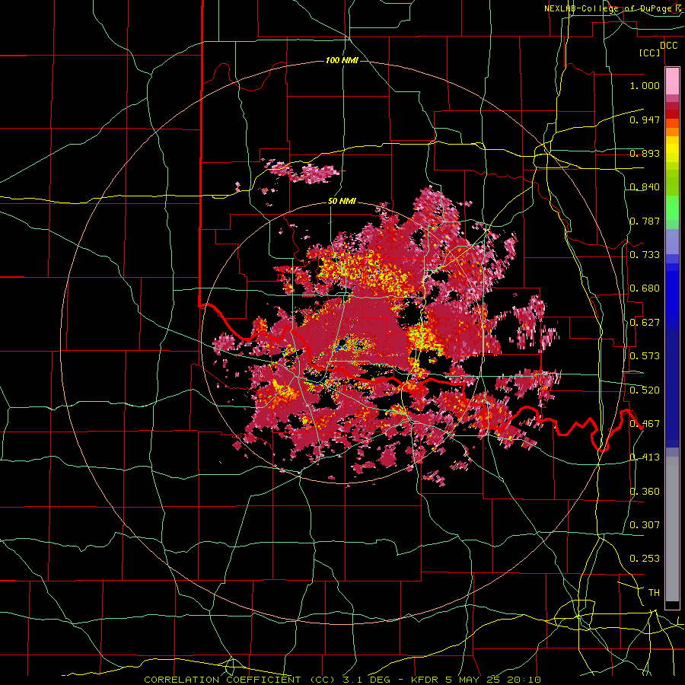The height and width of the screenshot is (685, 685).
Task: Select the "DCC" label above the color scale
Action: 668,46
